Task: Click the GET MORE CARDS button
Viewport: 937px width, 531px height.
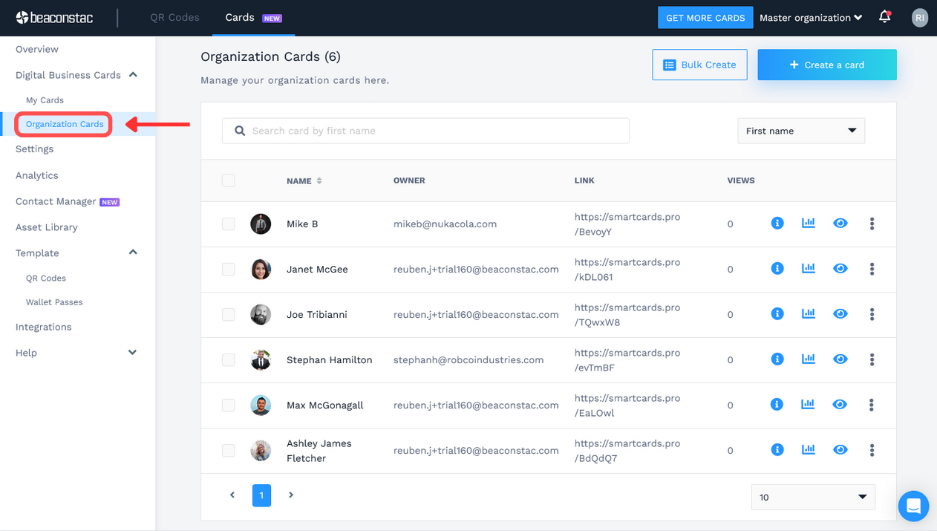Action: (705, 18)
